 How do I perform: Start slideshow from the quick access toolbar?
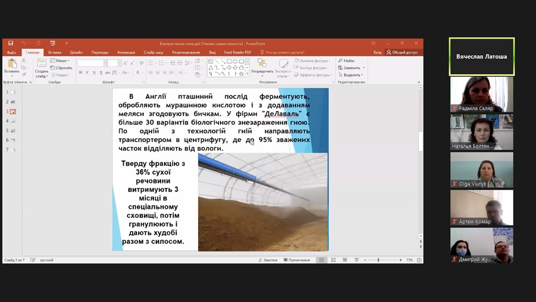tap(52, 43)
